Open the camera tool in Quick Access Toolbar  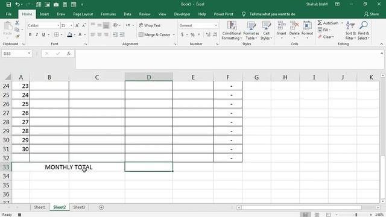click(x=56, y=4)
